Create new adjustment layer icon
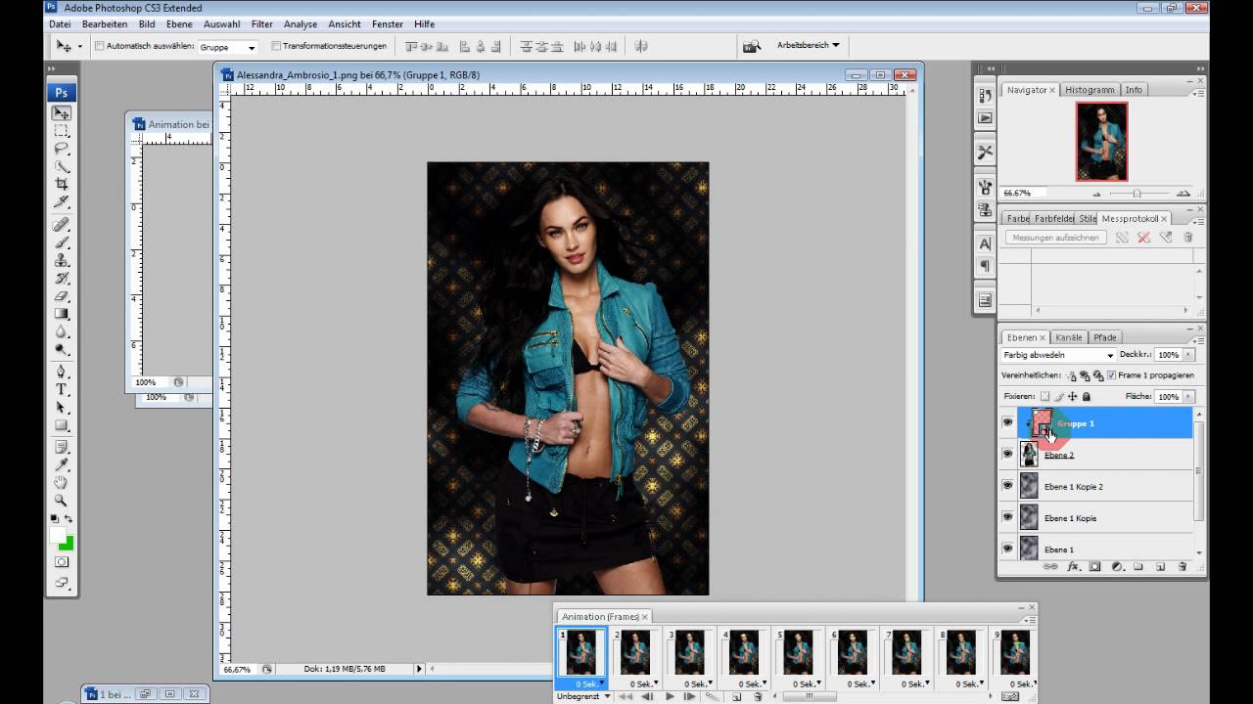 (x=1117, y=566)
